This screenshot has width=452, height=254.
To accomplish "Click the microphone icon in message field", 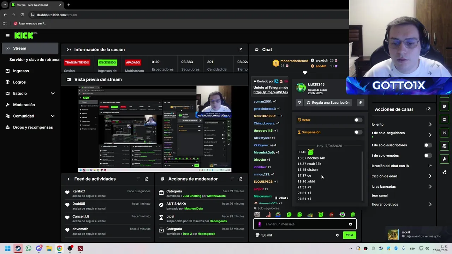I will [x=260, y=224].
